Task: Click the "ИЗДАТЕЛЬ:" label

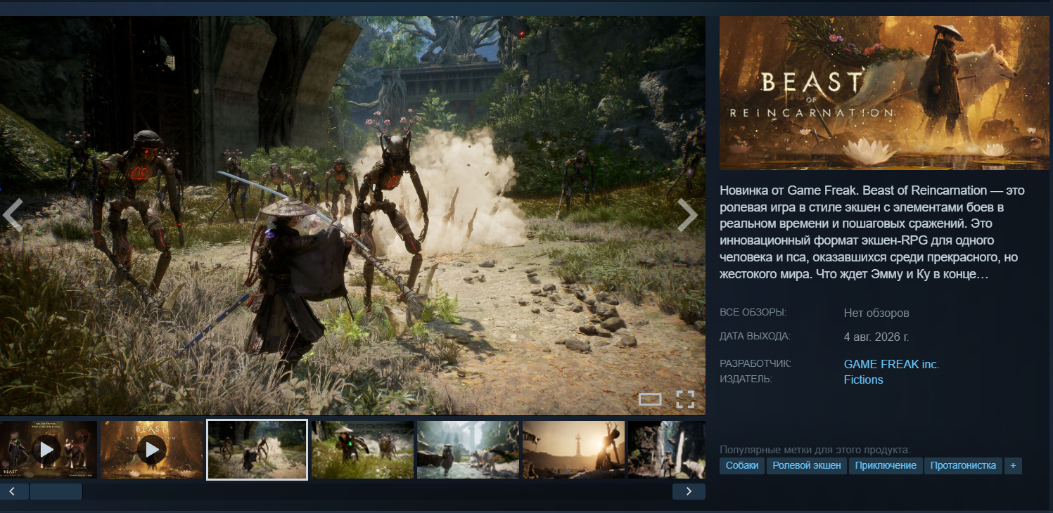Action: pyautogui.click(x=746, y=379)
